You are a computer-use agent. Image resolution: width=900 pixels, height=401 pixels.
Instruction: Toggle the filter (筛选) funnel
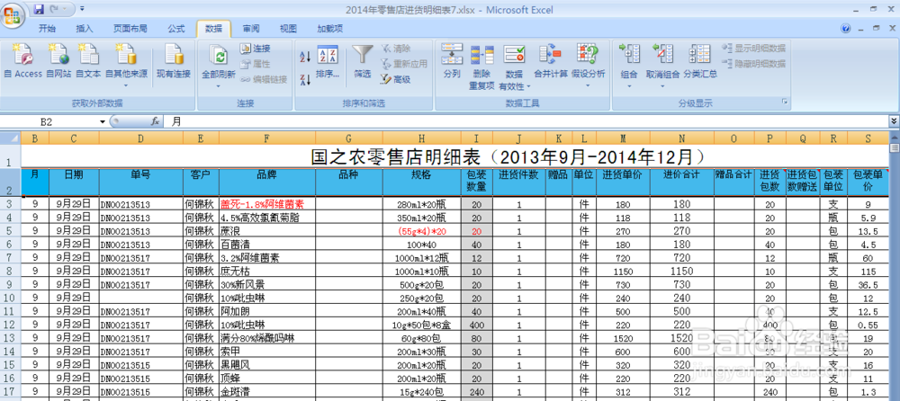[x=362, y=62]
